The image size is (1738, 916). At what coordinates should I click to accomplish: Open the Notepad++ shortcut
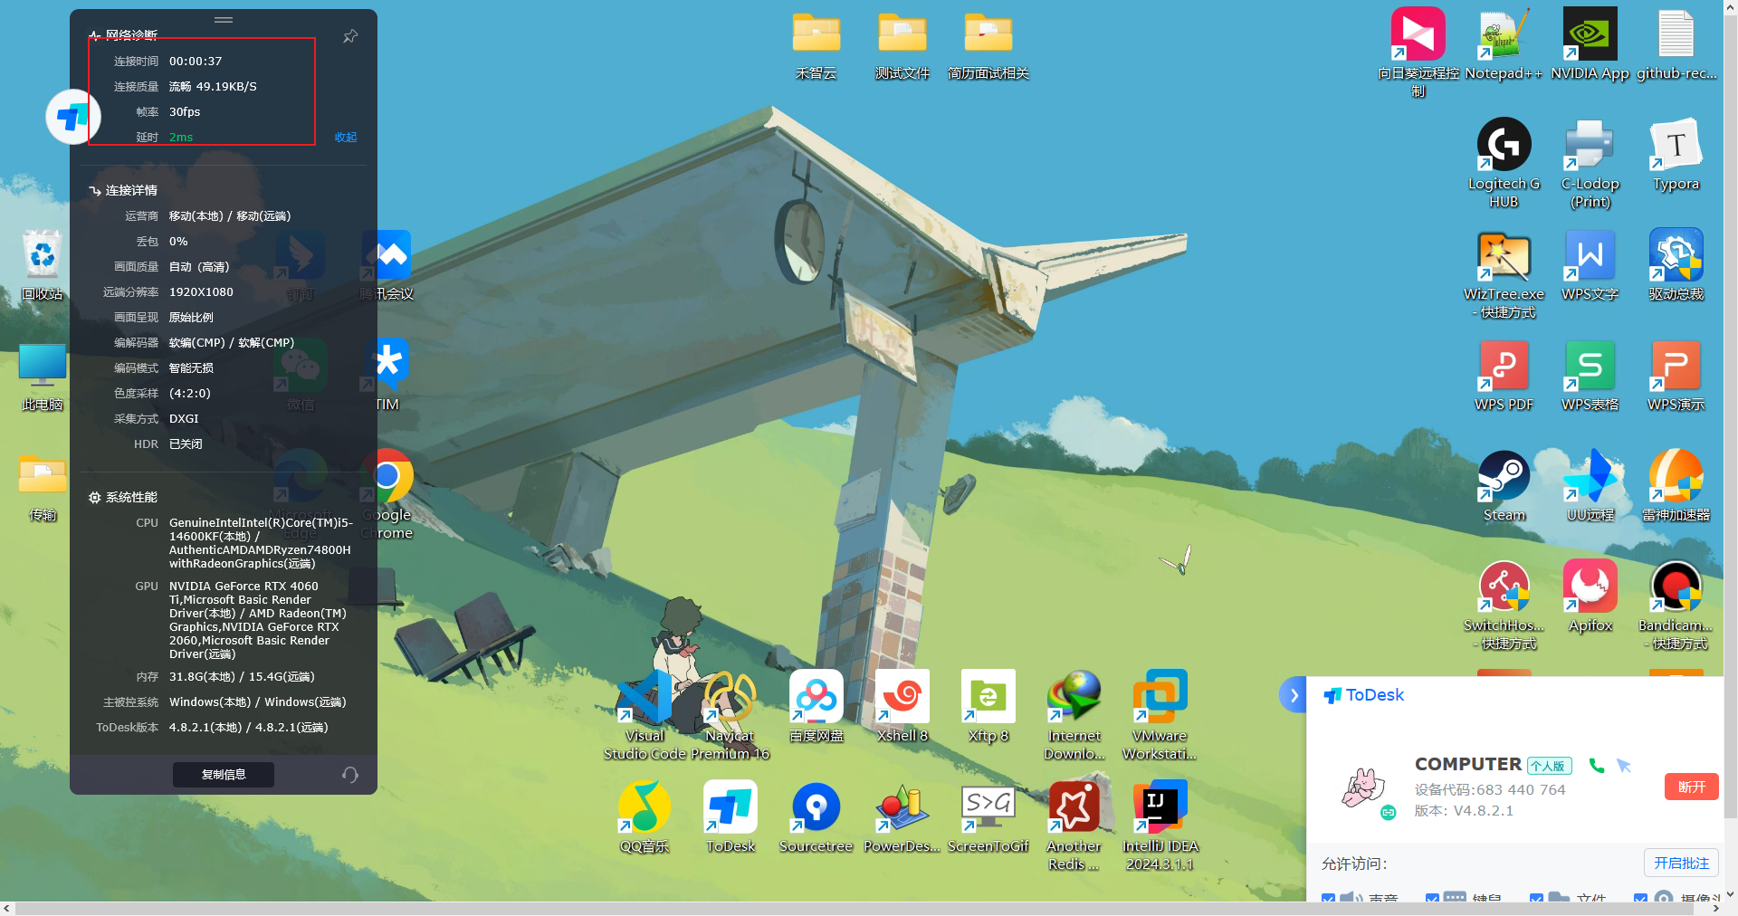pyautogui.click(x=1504, y=45)
